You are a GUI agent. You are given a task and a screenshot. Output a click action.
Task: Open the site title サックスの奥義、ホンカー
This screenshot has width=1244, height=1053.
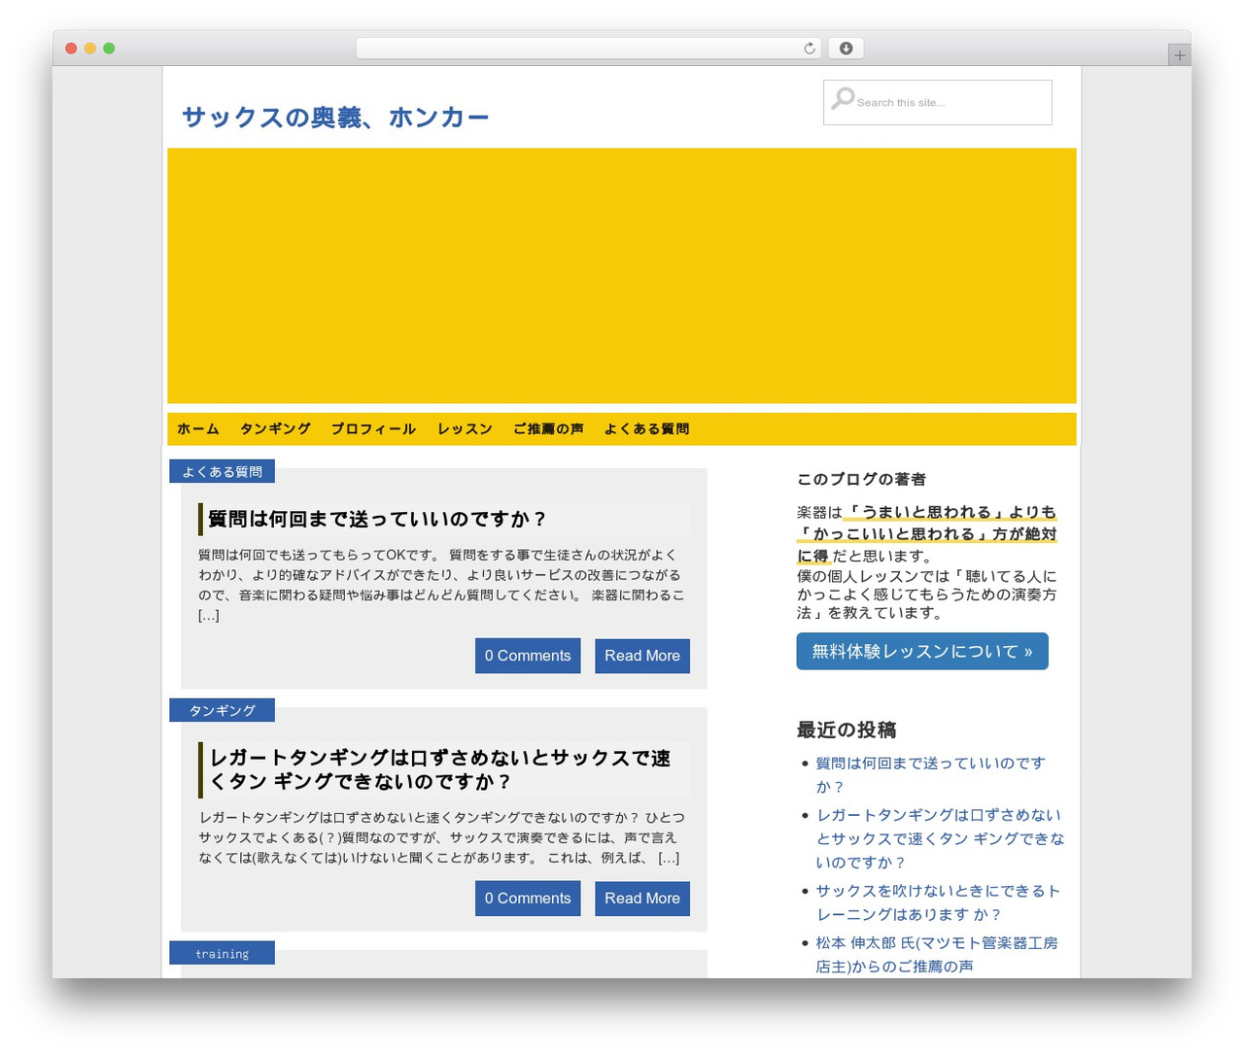pyautogui.click(x=335, y=118)
